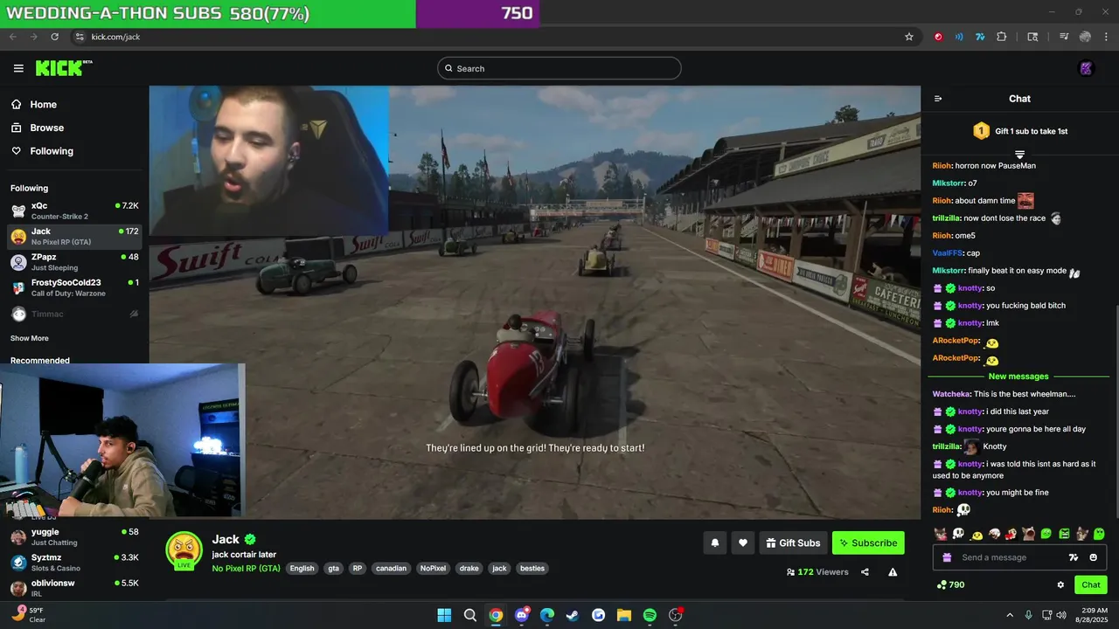The height and width of the screenshot is (629, 1119).
Task: Open the smiley emoji picker in chat
Action: click(1093, 557)
